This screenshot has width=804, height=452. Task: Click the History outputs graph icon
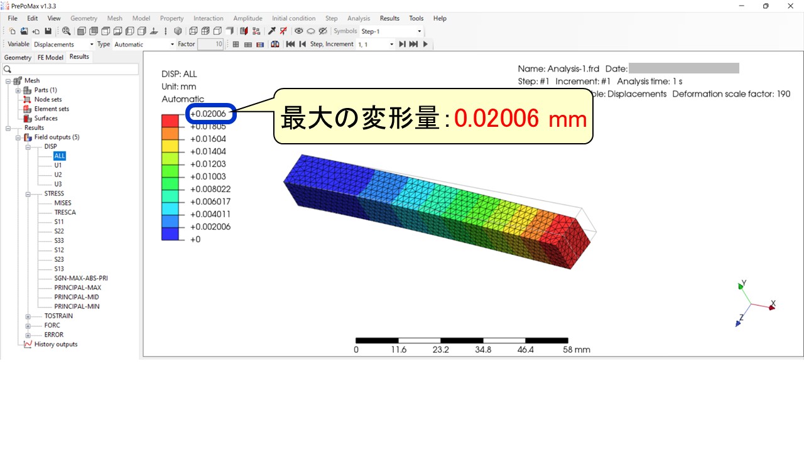(28, 344)
